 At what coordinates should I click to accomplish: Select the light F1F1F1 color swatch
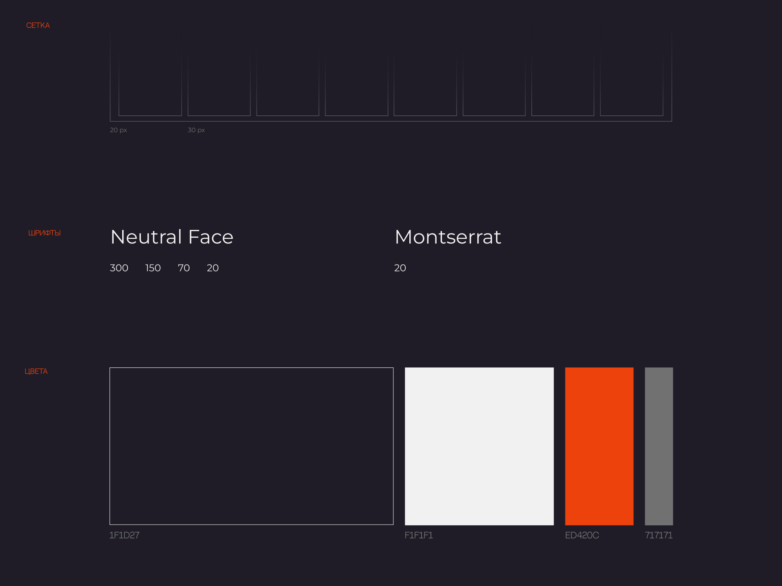point(479,446)
